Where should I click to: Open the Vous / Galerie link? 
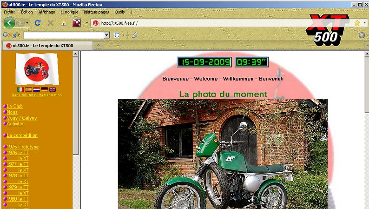click(22, 118)
